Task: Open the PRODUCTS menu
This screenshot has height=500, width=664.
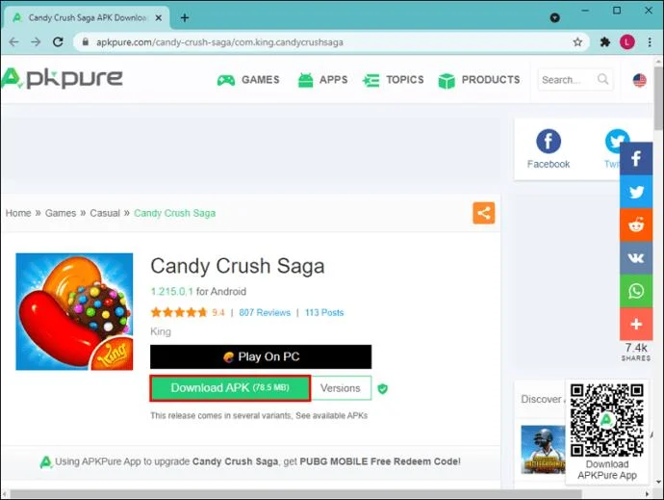Action: pos(479,80)
